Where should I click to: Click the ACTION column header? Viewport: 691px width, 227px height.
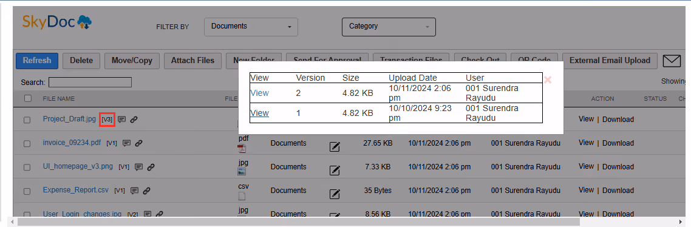click(x=602, y=99)
